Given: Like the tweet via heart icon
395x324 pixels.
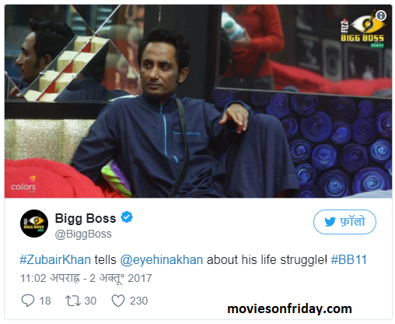Looking at the screenshot, I should point(118,301).
